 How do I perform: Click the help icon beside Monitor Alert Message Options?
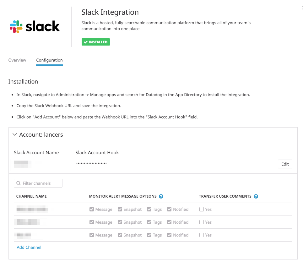click(161, 196)
